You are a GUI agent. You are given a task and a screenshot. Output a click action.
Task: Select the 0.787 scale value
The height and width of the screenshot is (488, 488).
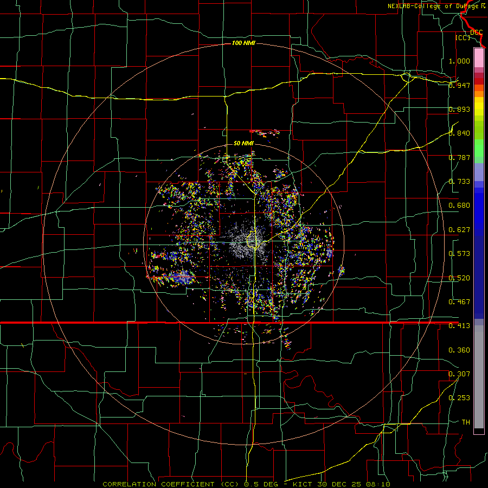pyautogui.click(x=459, y=157)
